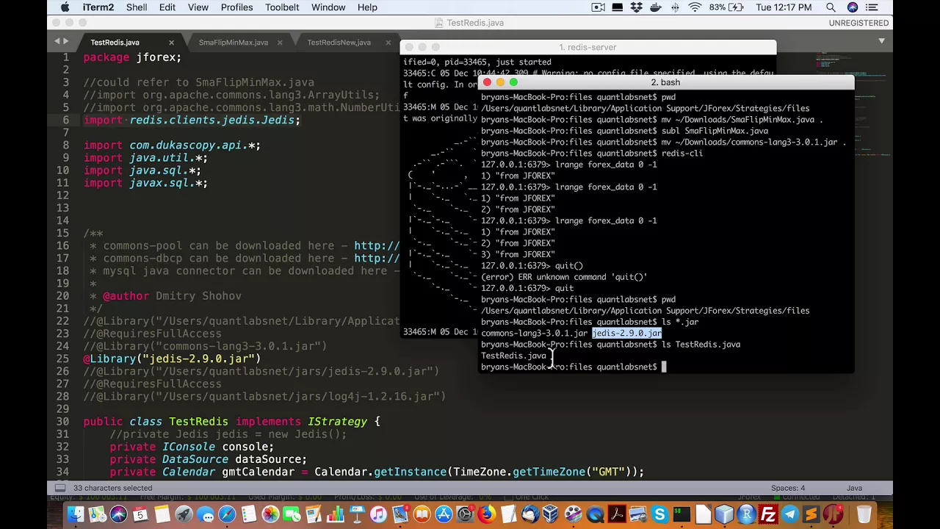Image resolution: width=940 pixels, height=529 pixels.
Task: Open the Toolbelt menu
Action: click(x=282, y=7)
